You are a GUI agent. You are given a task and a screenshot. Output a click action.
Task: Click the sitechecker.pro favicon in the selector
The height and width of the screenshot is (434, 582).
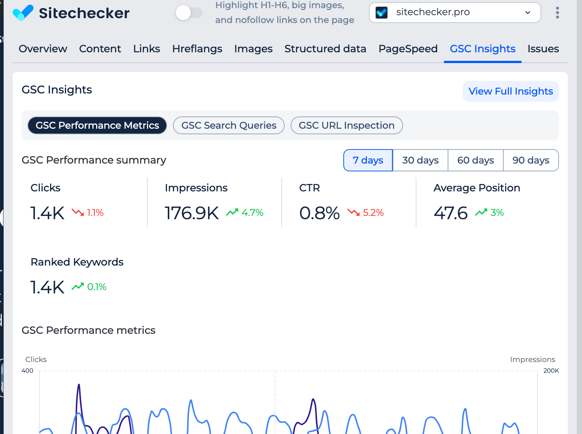(382, 13)
